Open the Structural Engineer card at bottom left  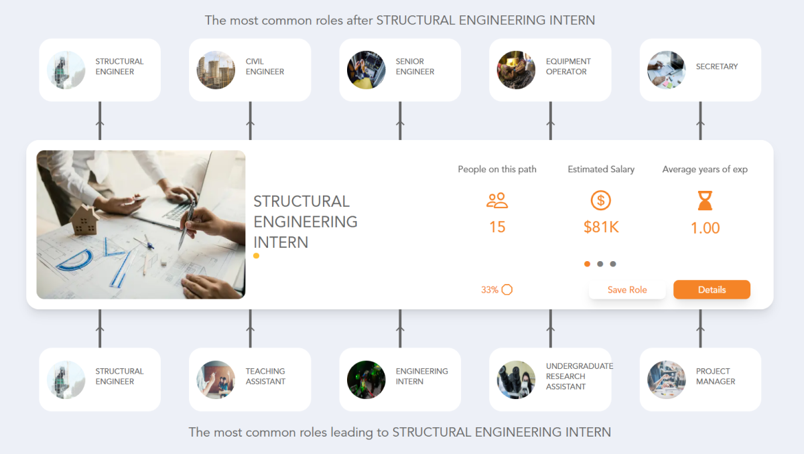tap(99, 379)
